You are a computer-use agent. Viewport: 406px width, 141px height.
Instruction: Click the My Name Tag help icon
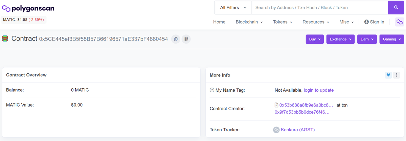212,90
